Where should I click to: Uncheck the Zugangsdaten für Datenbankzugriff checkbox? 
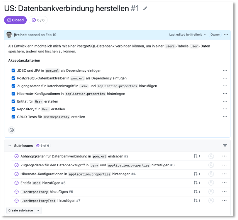coord(14,86)
